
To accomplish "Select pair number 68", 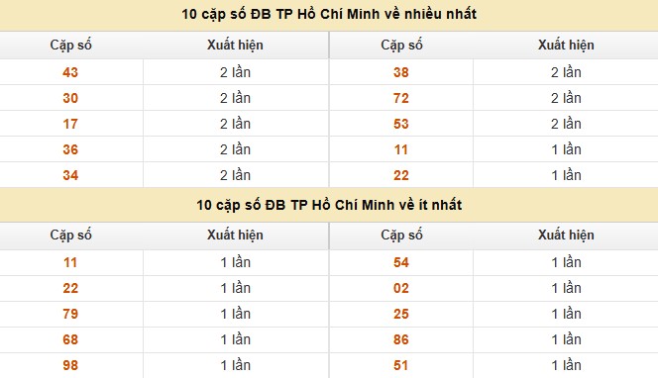I will click(70, 339).
